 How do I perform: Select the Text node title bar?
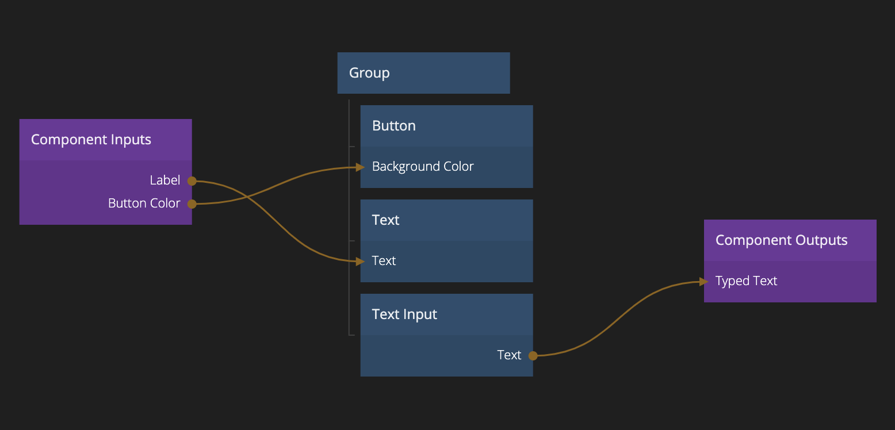[x=446, y=220]
